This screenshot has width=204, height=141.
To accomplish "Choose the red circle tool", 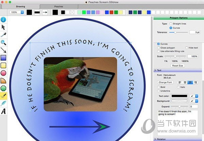I will [3, 73].
